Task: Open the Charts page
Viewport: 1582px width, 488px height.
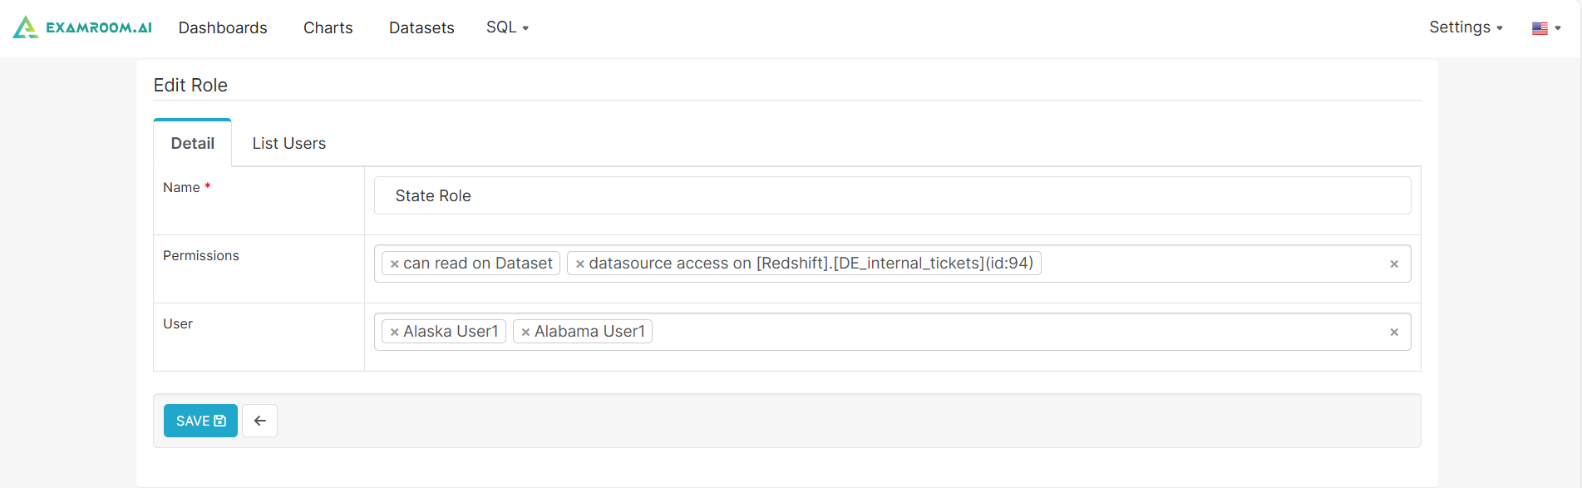Action: 328,27
